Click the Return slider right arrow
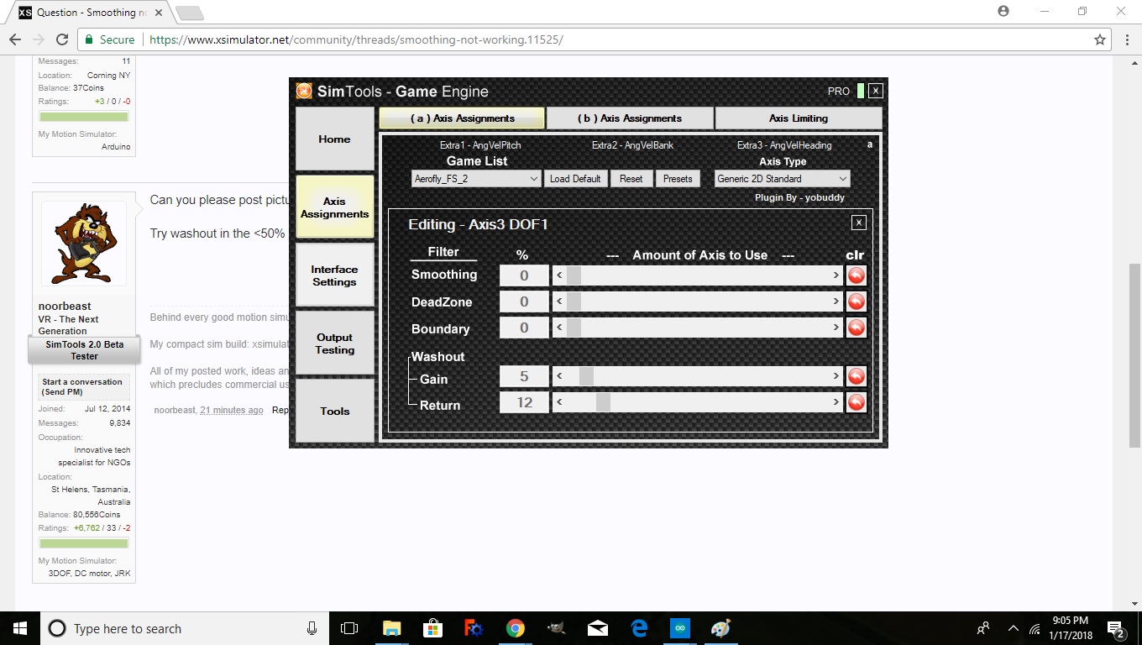This screenshot has height=645, width=1142. tap(836, 402)
